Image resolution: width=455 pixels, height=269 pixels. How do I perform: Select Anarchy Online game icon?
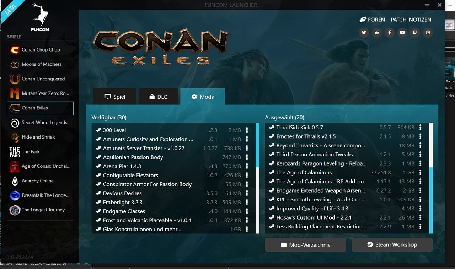(15, 181)
